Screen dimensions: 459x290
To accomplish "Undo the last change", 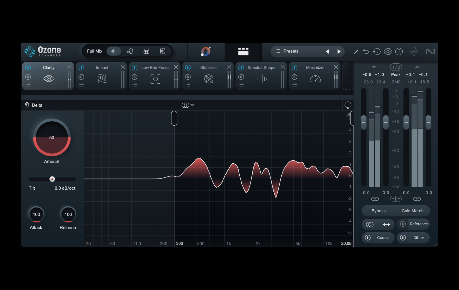I will click(366, 52).
